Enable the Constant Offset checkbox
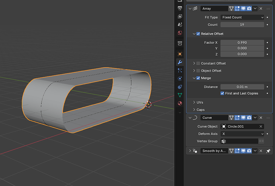Image resolution: width=275 pixels, height=186 pixels. coord(198,63)
